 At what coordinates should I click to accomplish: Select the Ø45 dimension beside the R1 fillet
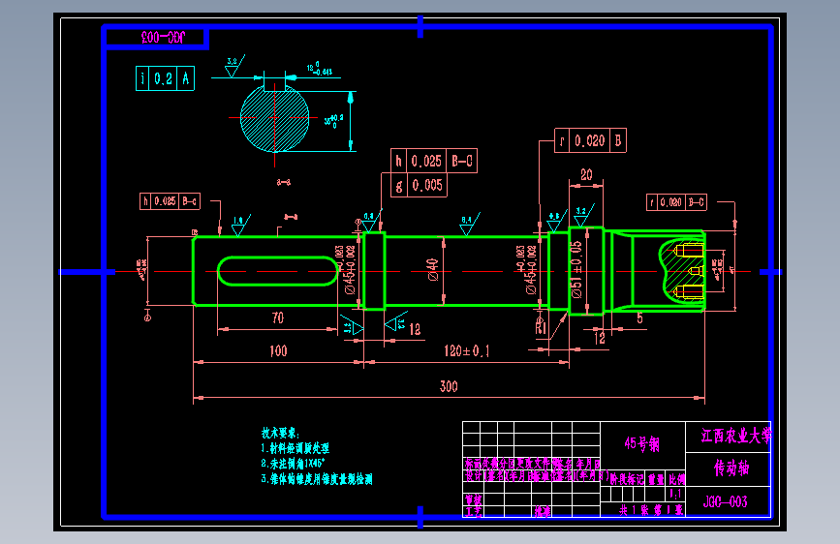(528, 270)
